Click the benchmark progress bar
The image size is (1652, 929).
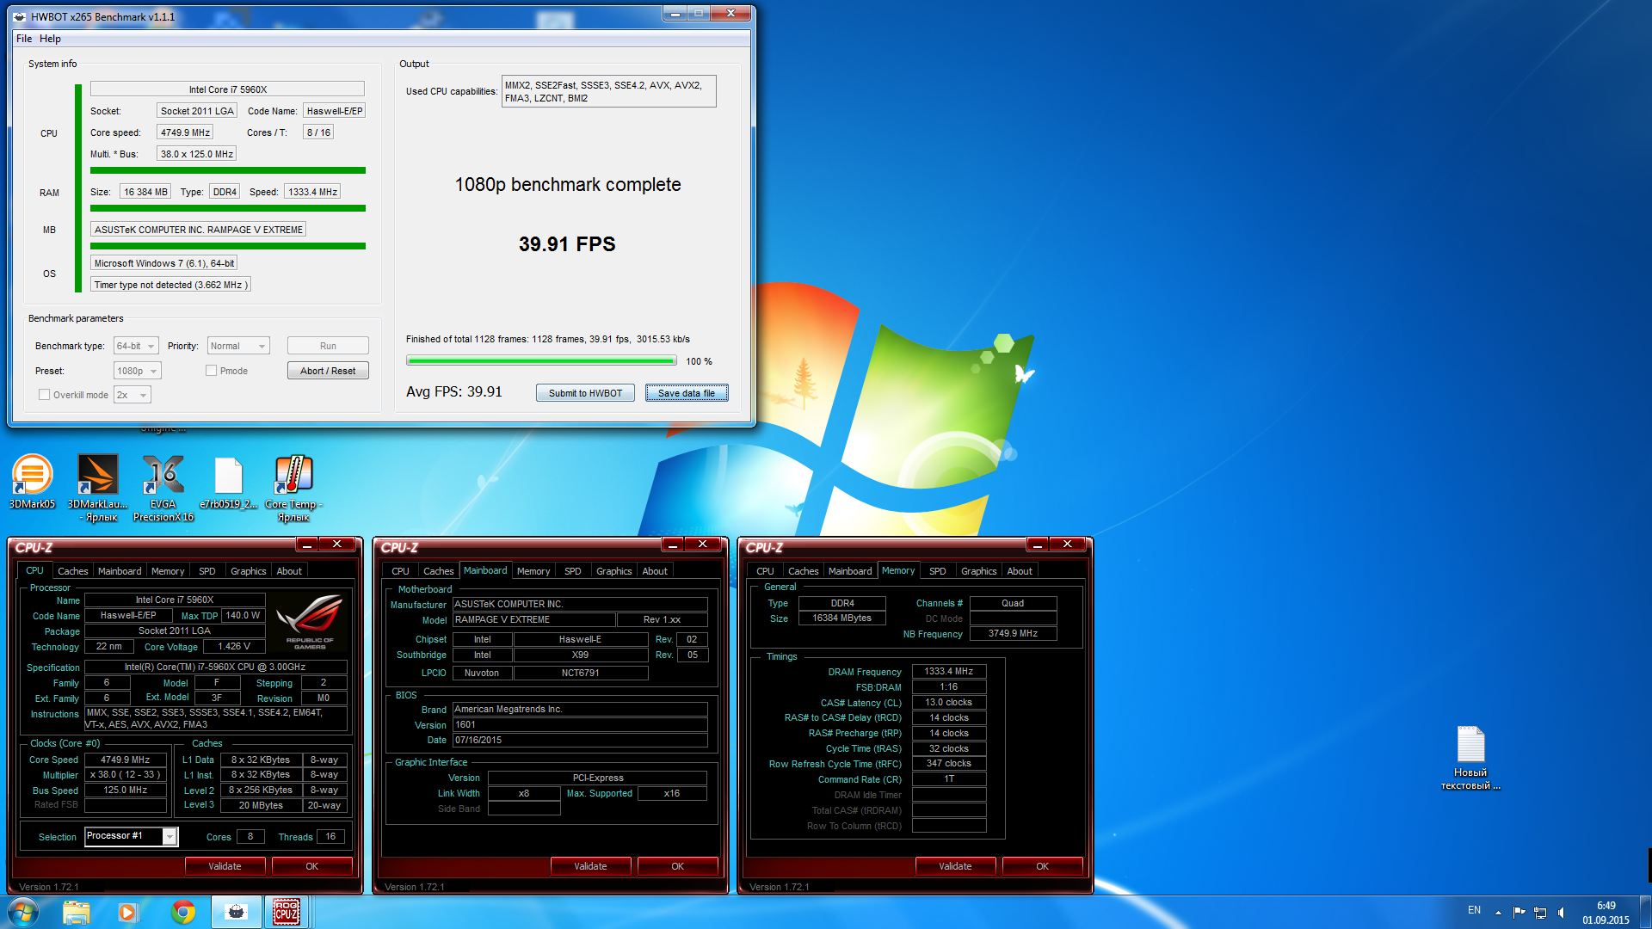[x=541, y=361]
